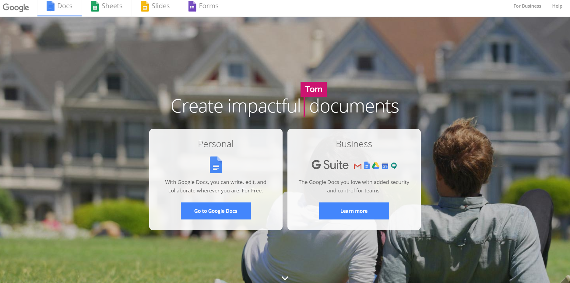Click the G Suite logo in the Business card
The image size is (570, 283).
330,165
